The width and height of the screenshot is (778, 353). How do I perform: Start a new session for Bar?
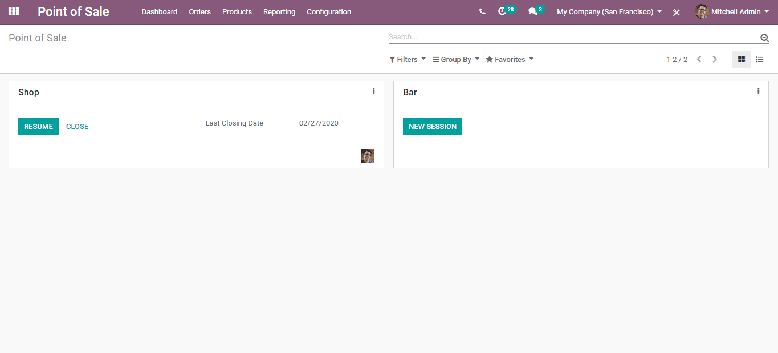click(433, 126)
